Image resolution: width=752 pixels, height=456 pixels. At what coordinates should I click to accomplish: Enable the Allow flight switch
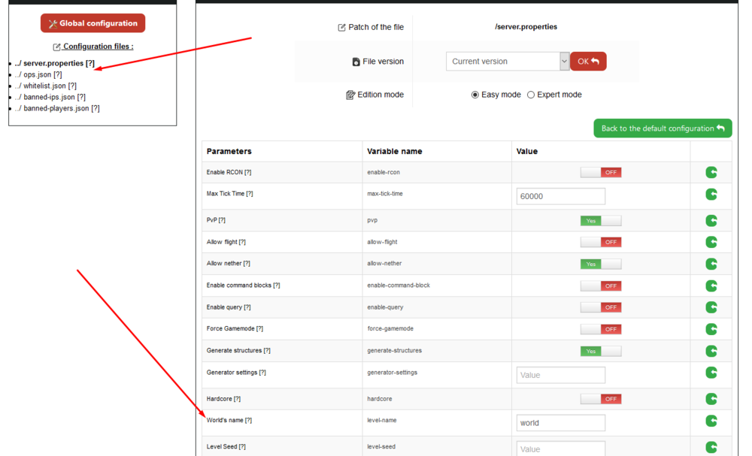(x=600, y=242)
